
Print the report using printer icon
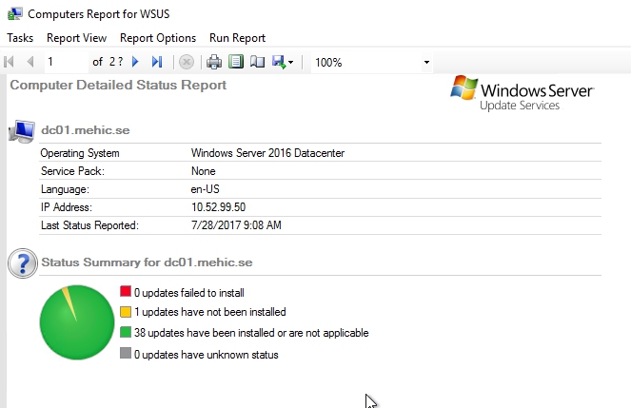coord(215,62)
